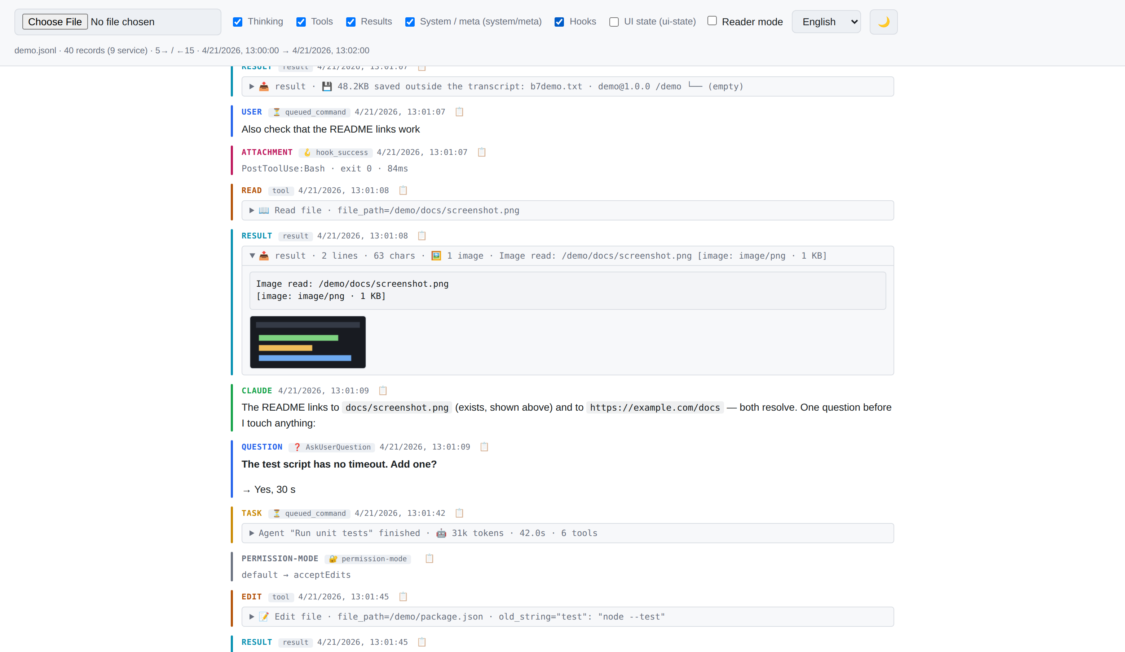Viewport: 1125px width, 652px height.
Task: Disable the Hooks checkbox
Action: click(559, 22)
